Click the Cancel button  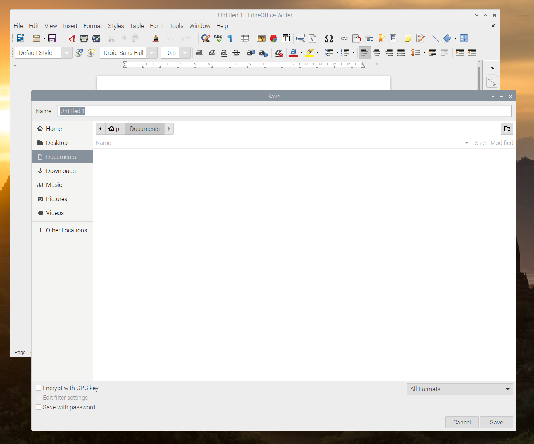pos(462,422)
